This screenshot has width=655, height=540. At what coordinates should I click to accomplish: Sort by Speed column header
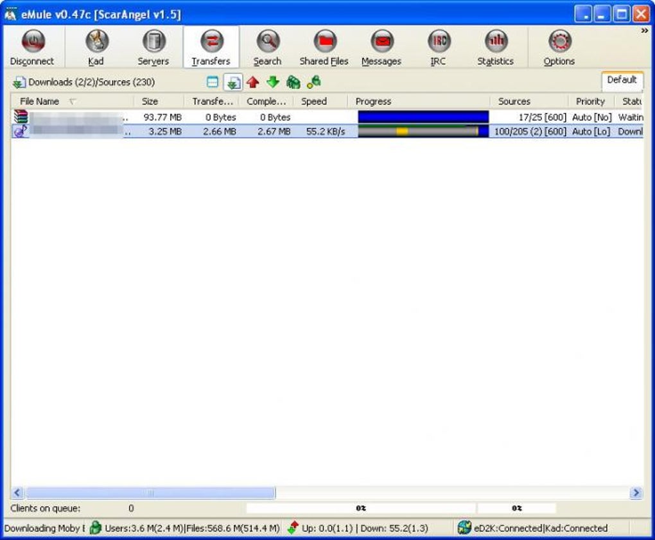click(320, 101)
